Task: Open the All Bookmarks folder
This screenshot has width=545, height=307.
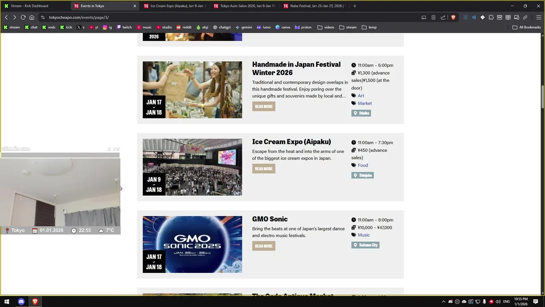Action: pyautogui.click(x=527, y=27)
